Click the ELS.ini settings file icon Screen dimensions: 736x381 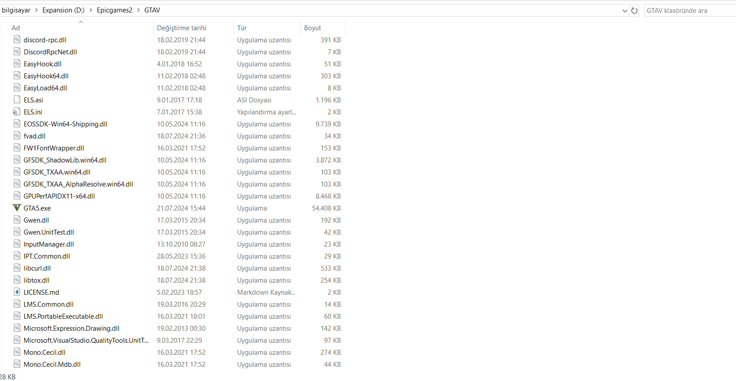17,112
